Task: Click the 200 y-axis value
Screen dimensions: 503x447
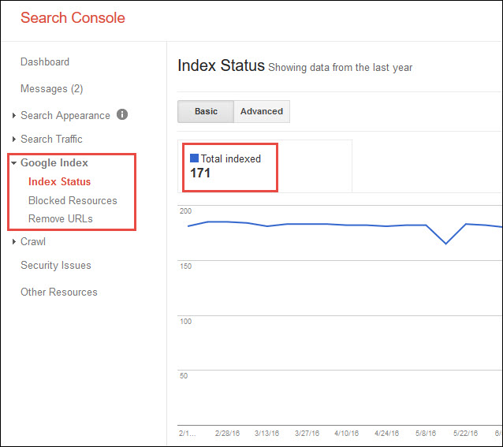Action: tap(185, 211)
